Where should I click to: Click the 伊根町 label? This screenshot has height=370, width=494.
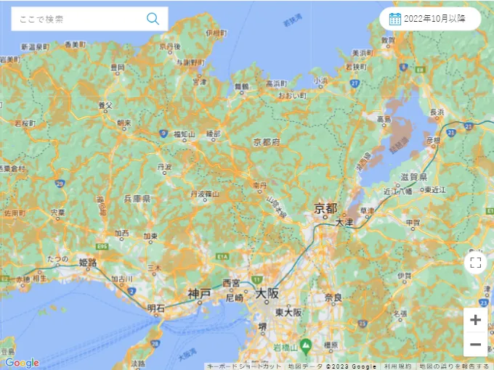click(216, 33)
